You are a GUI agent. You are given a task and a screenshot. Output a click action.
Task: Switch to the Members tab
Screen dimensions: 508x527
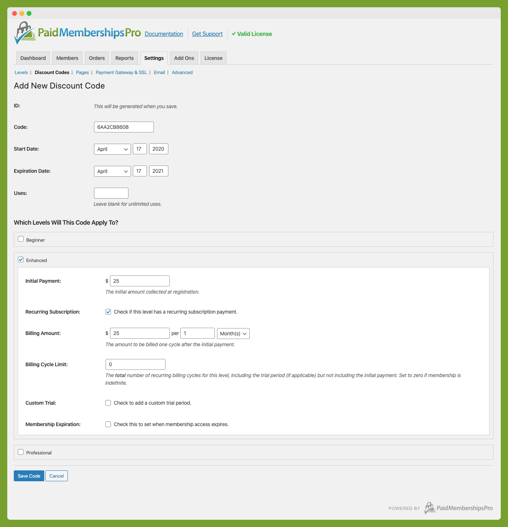click(x=67, y=58)
